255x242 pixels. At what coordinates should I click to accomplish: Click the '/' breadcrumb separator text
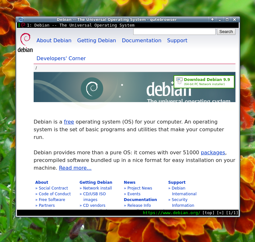[x=36, y=68]
